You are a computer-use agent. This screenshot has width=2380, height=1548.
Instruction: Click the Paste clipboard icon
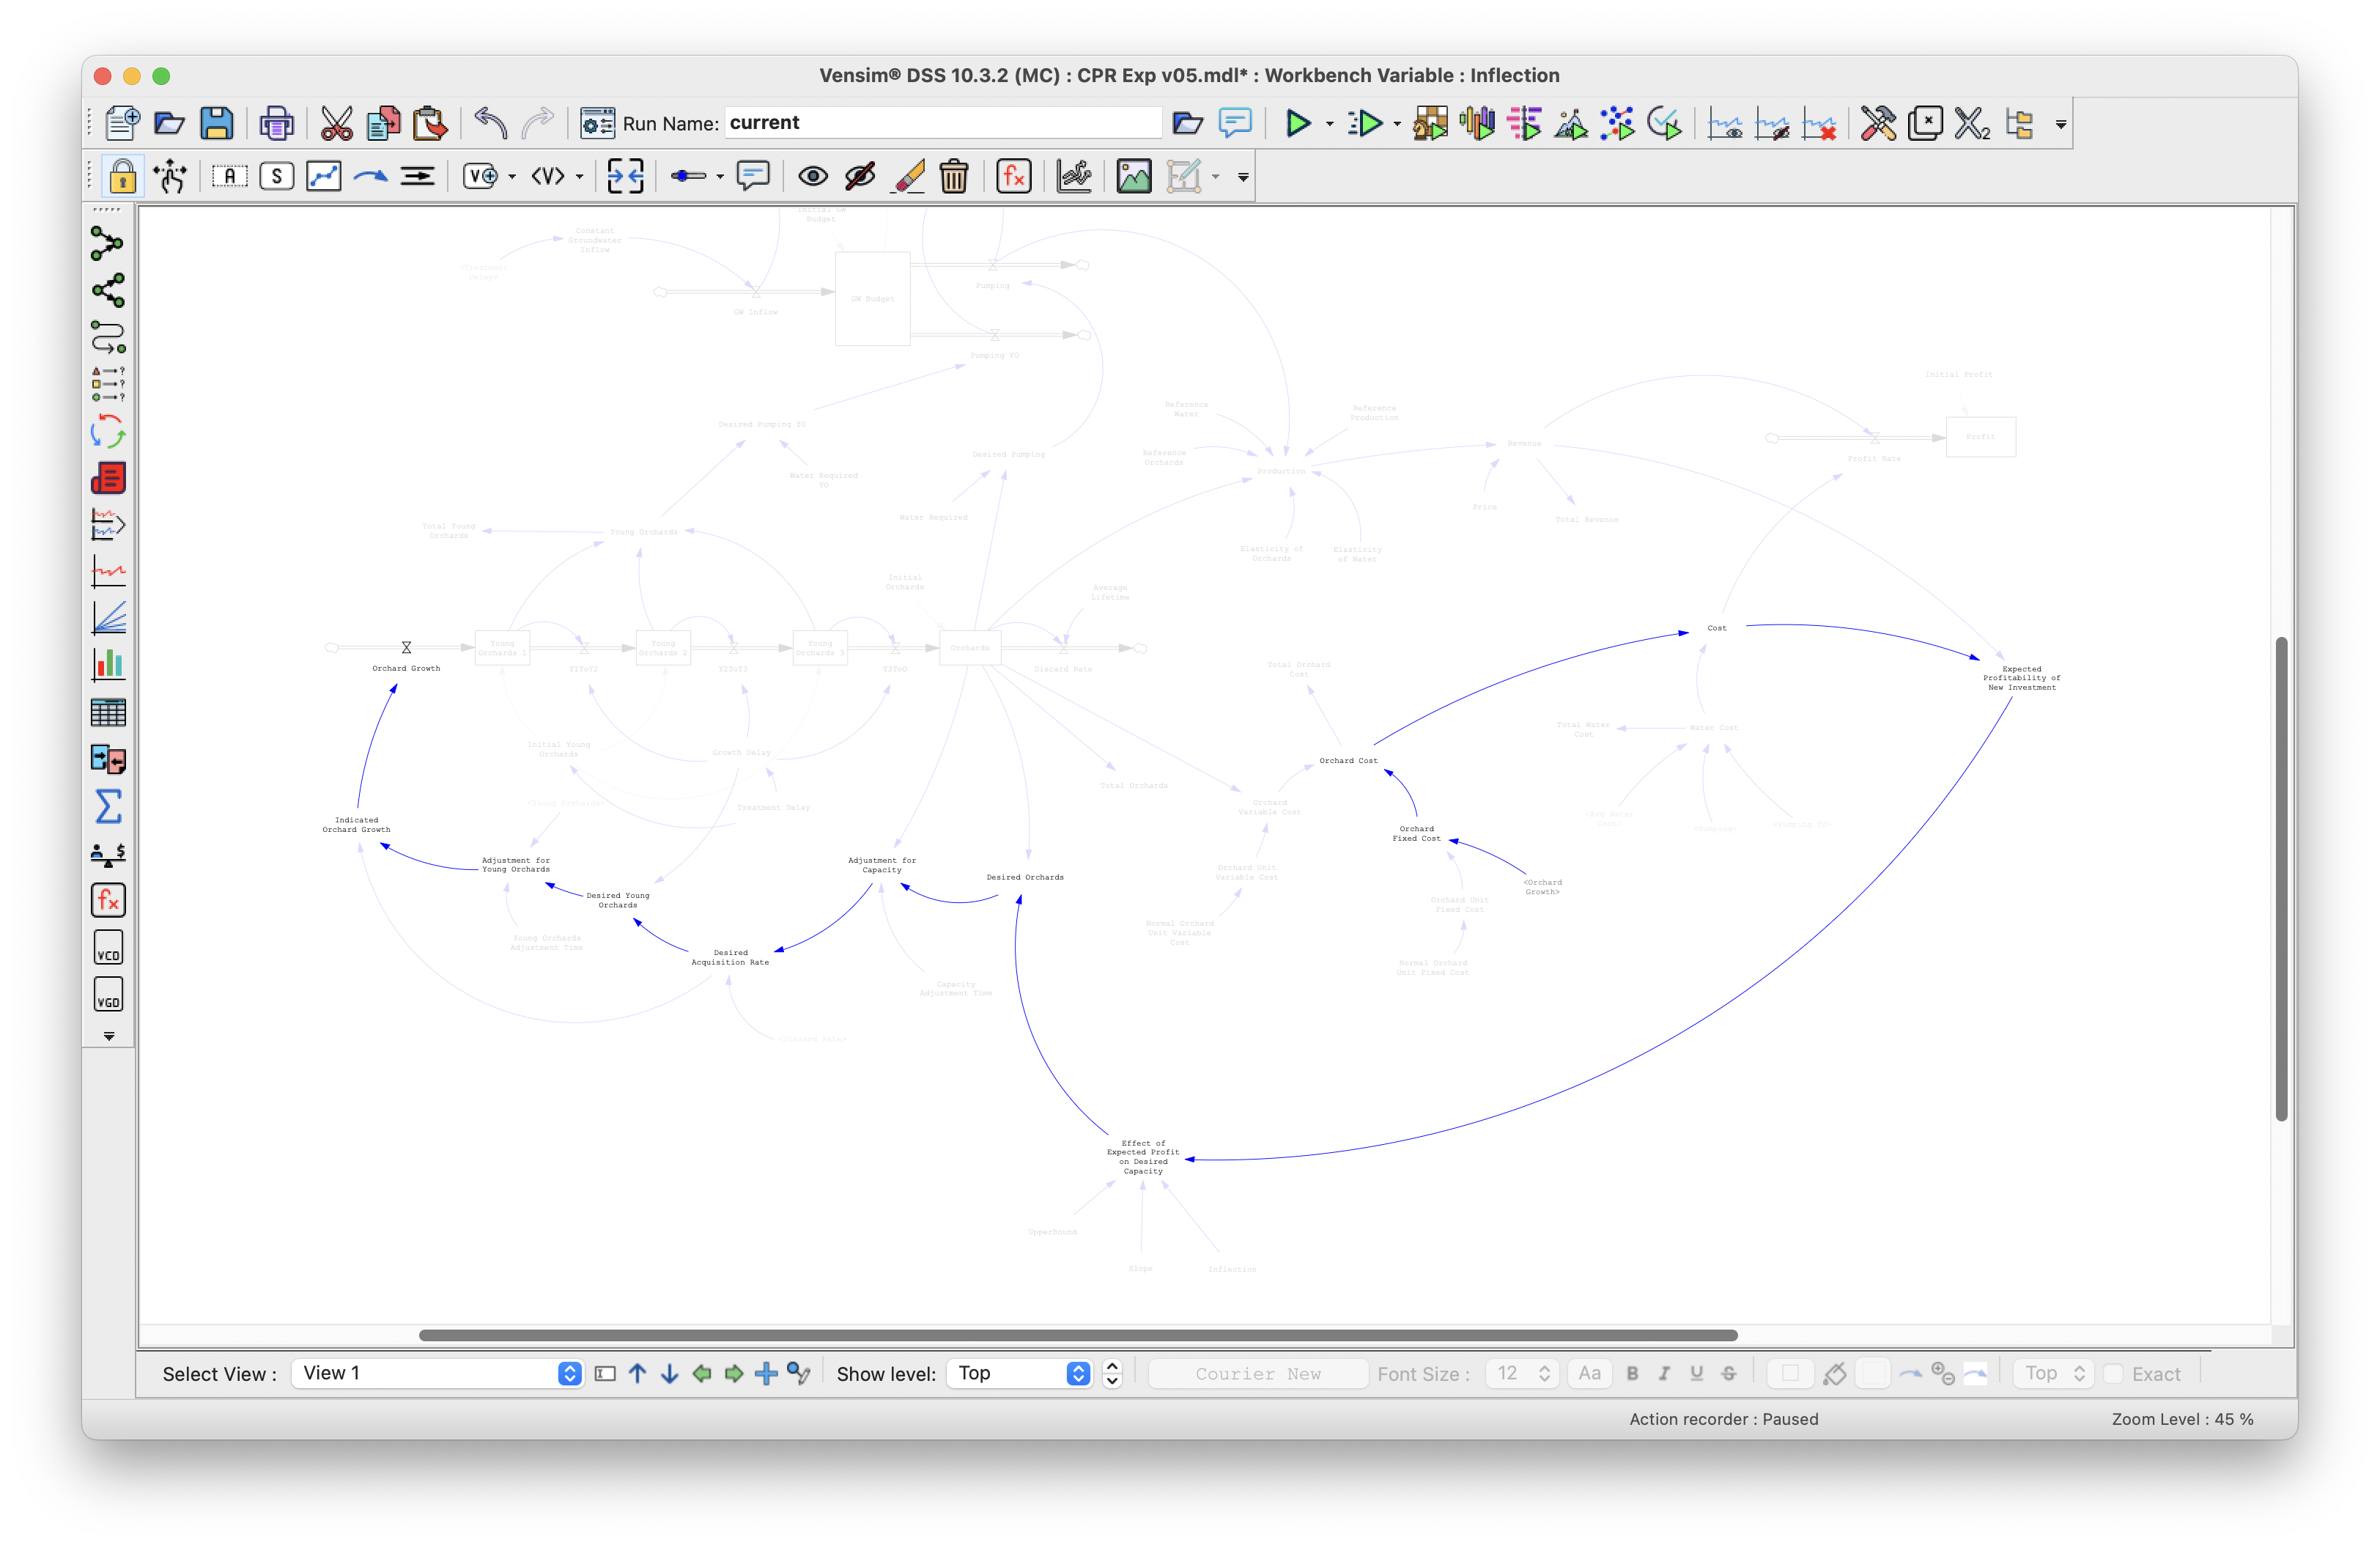coord(430,123)
